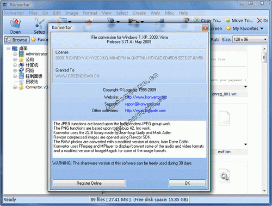Open the Image menu
This screenshot has width=272, height=206.
point(72,13)
